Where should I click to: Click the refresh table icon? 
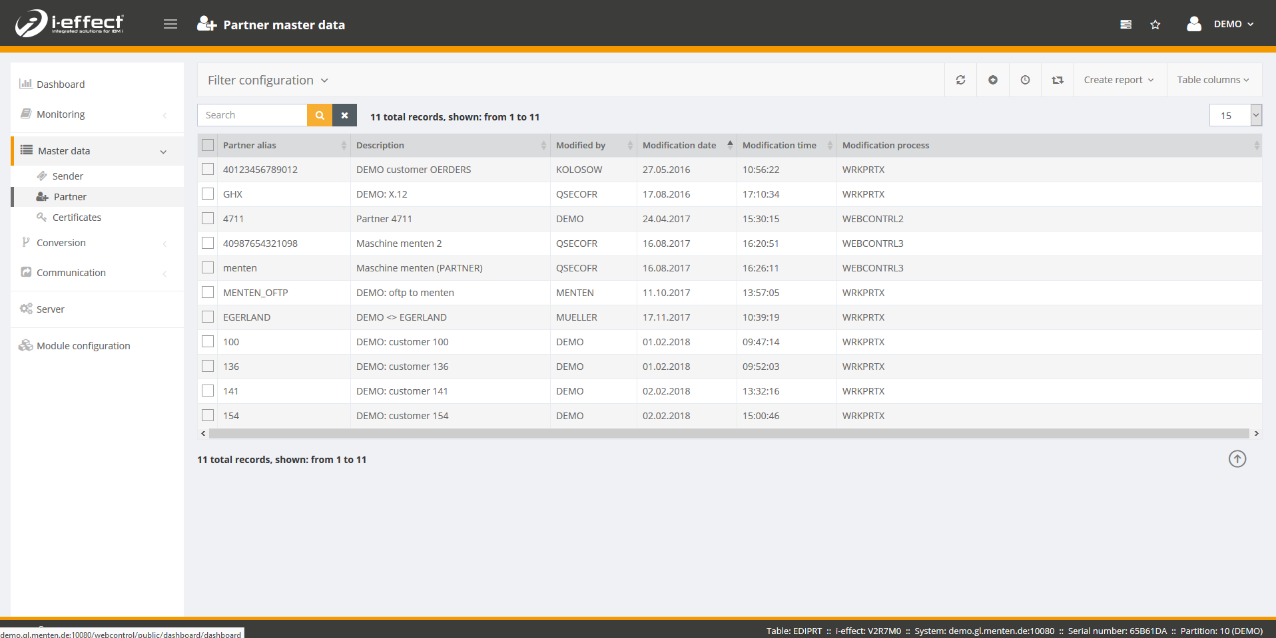960,80
